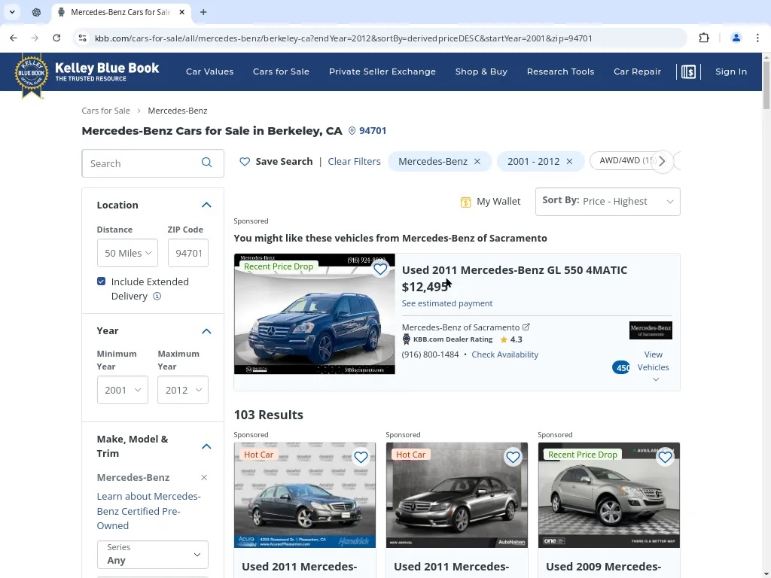This screenshot has height=578, width=771.
Task: Open the Research Tools menu
Action: coord(560,71)
